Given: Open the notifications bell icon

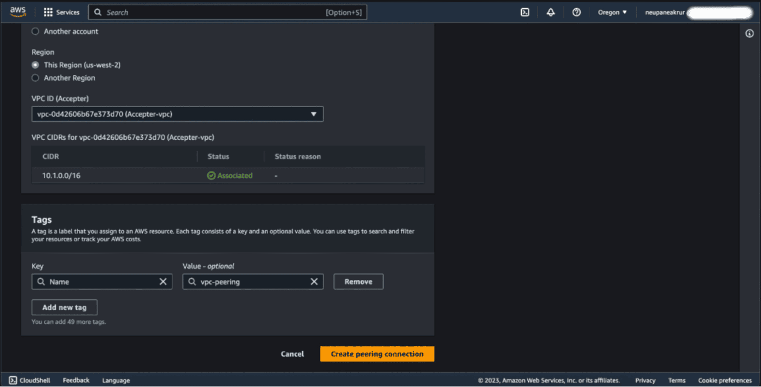Looking at the screenshot, I should coord(550,12).
